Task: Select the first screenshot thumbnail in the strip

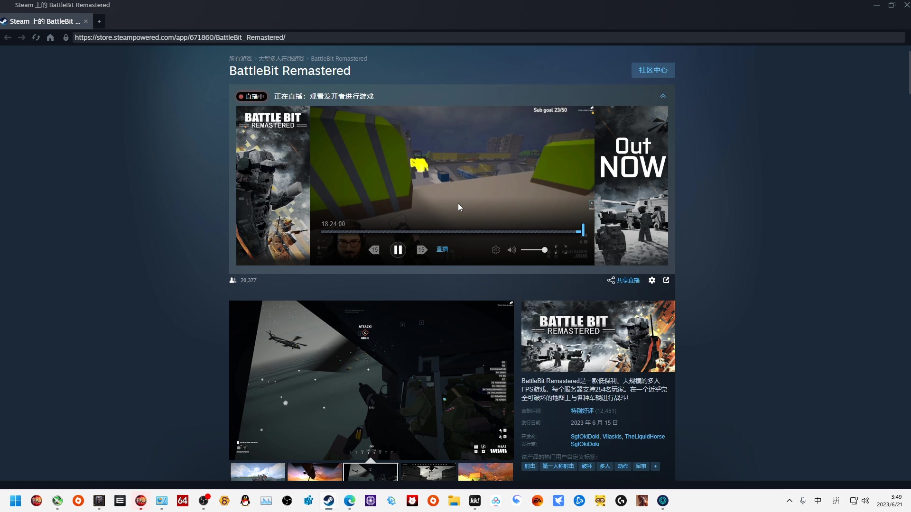Action: point(258,472)
